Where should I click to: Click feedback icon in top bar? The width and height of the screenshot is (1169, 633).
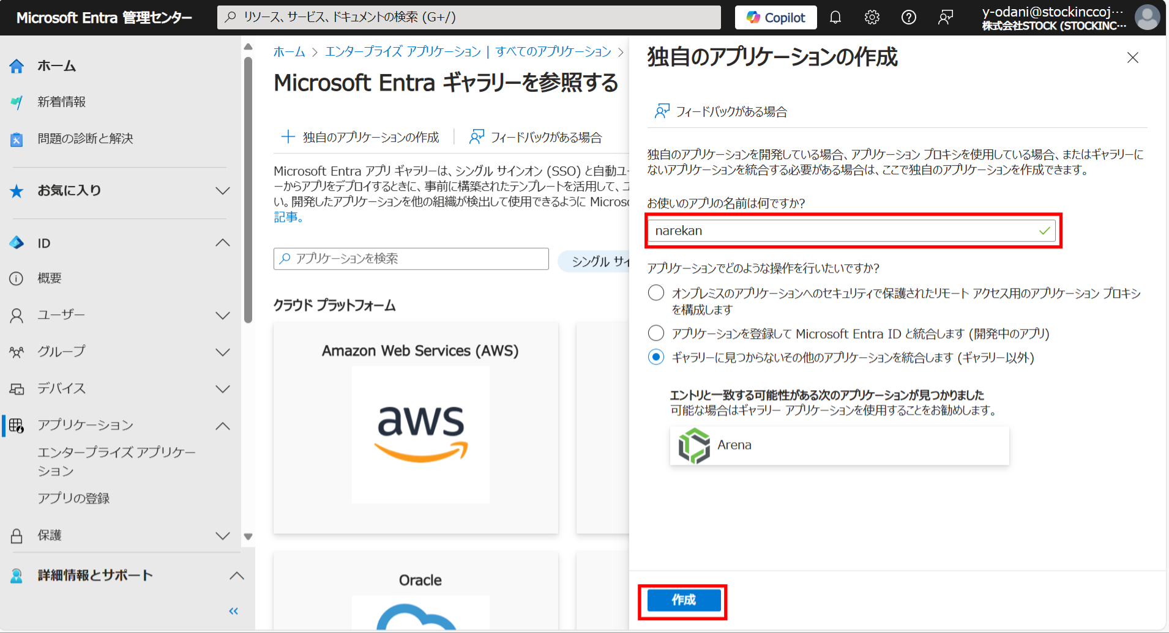click(946, 18)
